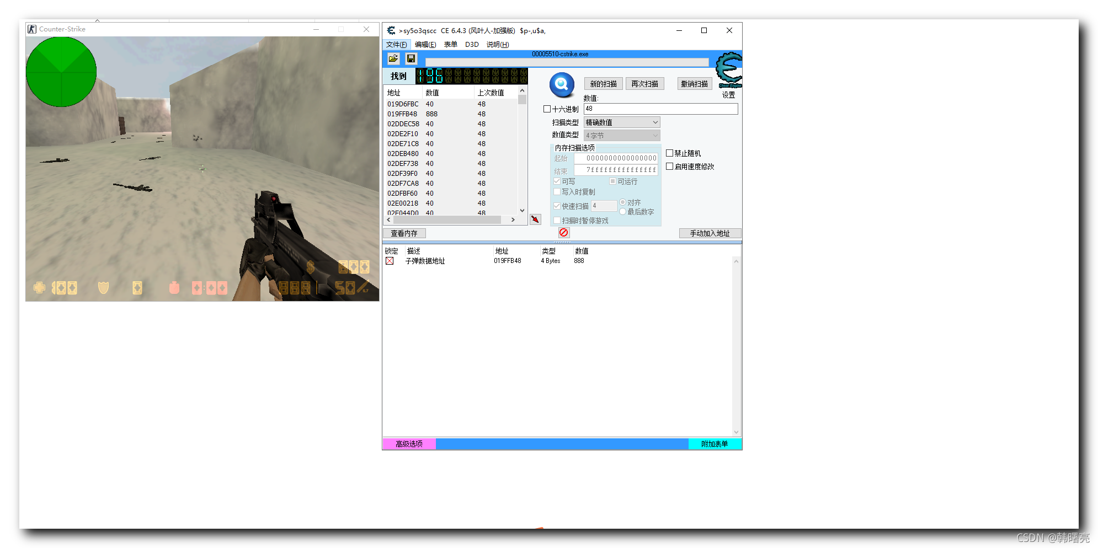Screen dimensions: 1098x548
Task: Click the 结束 end address field
Action: pyautogui.click(x=616, y=170)
